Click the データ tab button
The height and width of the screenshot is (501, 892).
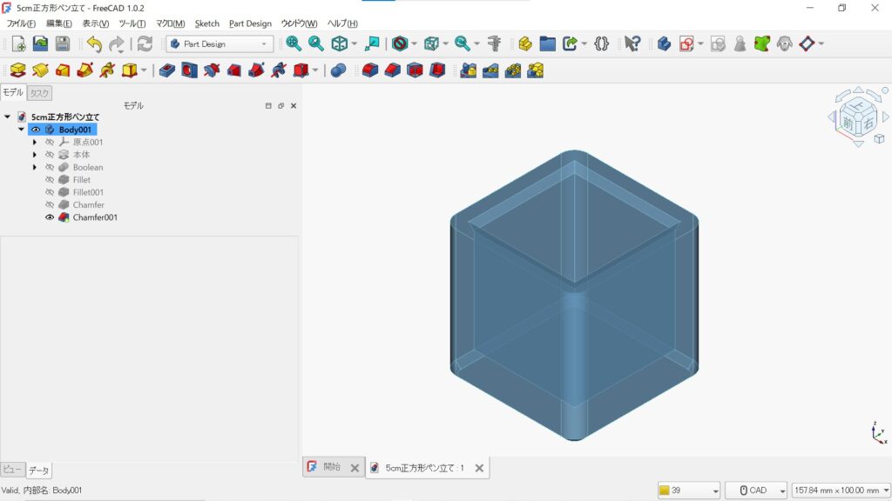[38, 471]
